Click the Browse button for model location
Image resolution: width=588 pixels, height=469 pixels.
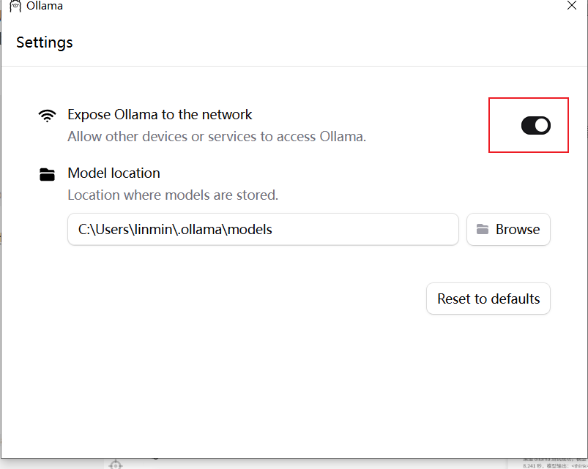pos(508,229)
